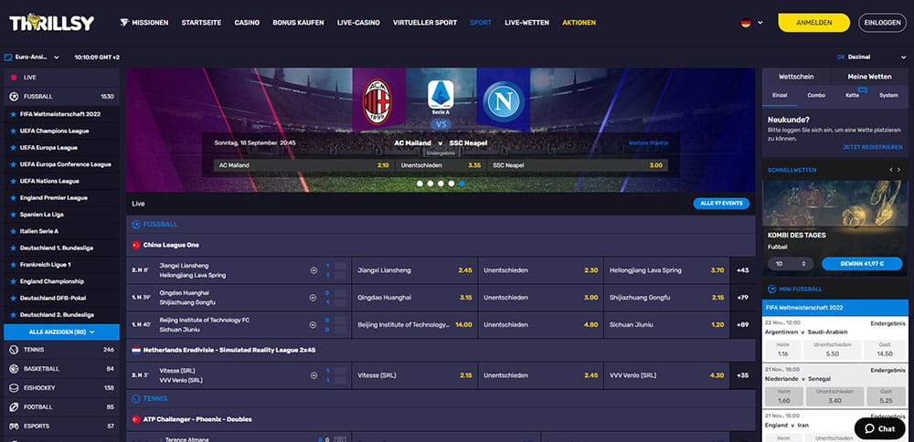Select the Fussball ball icon in sidebar
The image size is (914, 442).
[14, 97]
